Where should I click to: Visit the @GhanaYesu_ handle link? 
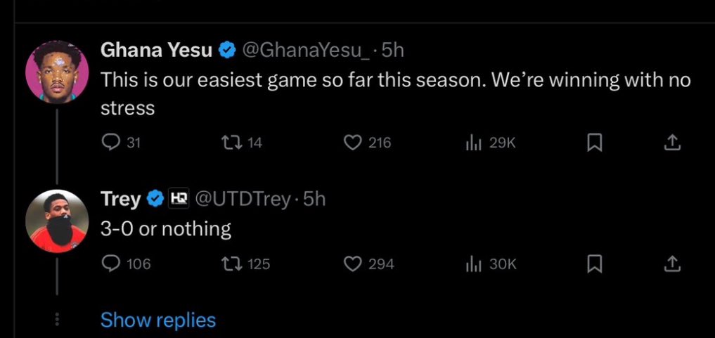pos(307,50)
